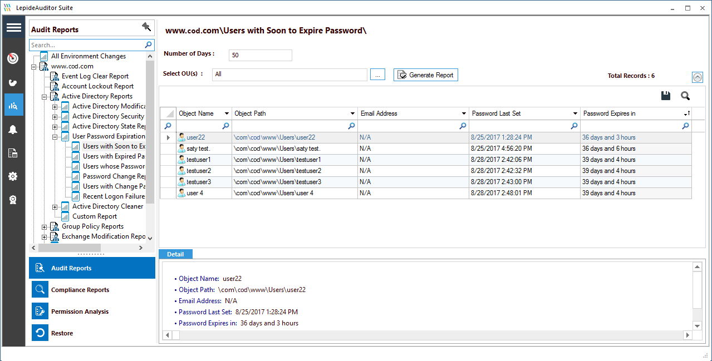Select the Password Change Report tree item
This screenshot has width=712, height=361.
pyautogui.click(x=114, y=176)
